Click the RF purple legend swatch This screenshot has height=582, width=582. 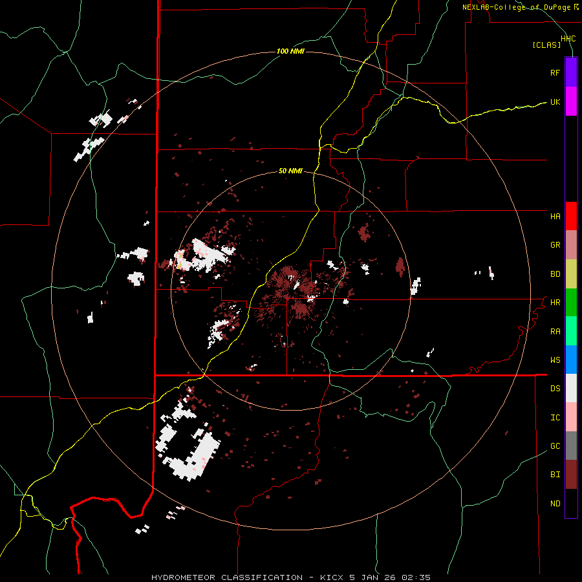(571, 72)
